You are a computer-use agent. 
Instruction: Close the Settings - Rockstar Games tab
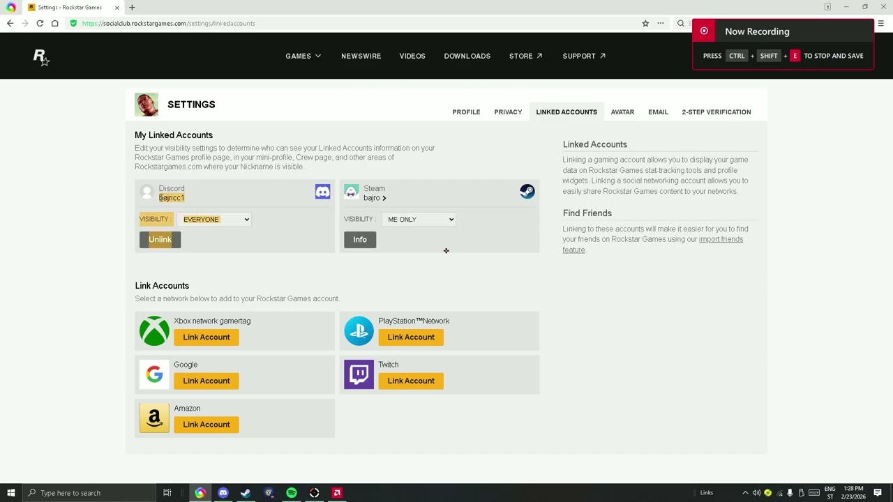(117, 7)
